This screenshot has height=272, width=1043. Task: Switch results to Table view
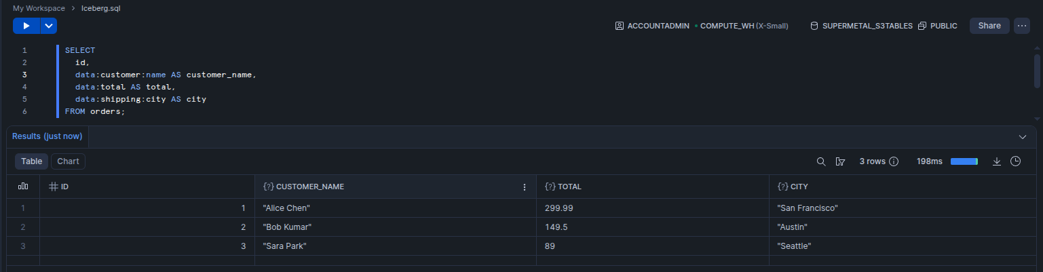[x=32, y=161]
